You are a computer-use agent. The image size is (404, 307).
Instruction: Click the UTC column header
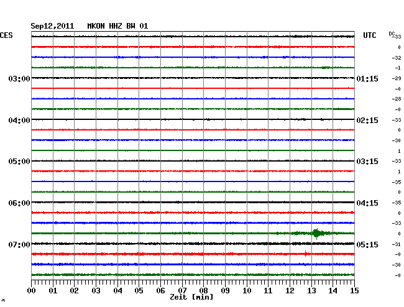tap(369, 35)
